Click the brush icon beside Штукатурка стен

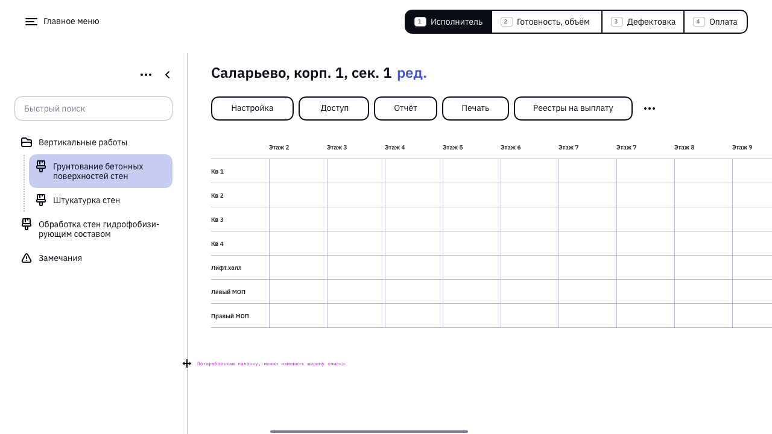[41, 200]
